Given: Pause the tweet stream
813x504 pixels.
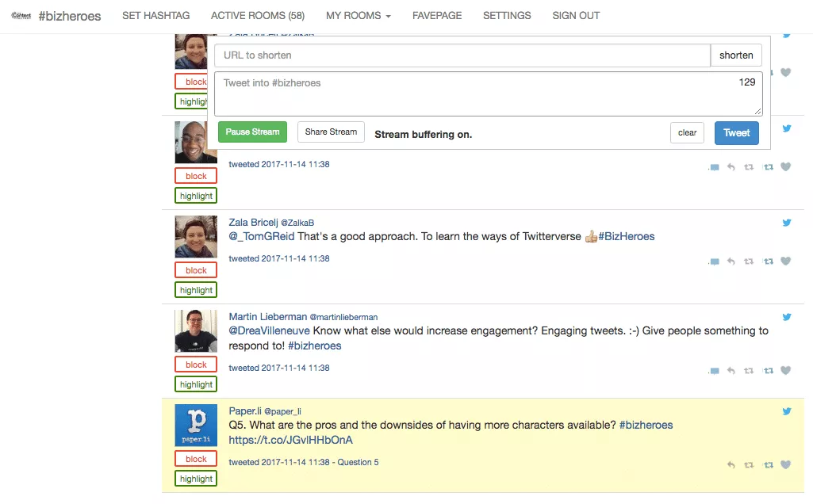Looking at the screenshot, I should click(x=252, y=132).
